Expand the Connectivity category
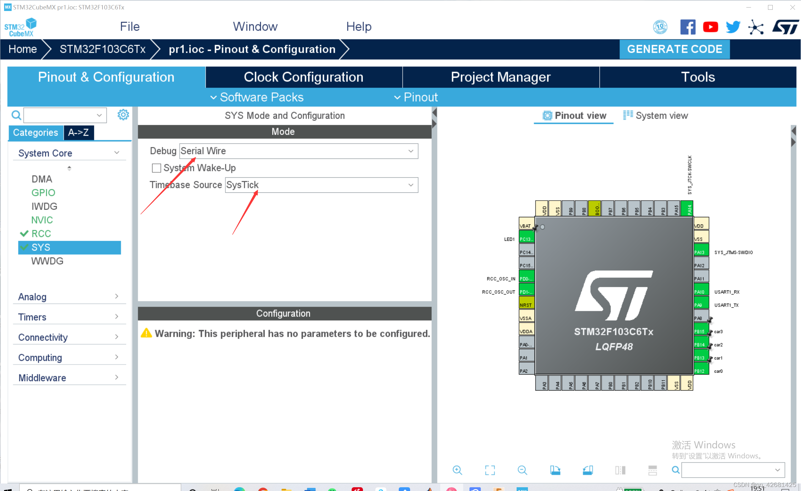This screenshot has height=491, width=801. 69,337
